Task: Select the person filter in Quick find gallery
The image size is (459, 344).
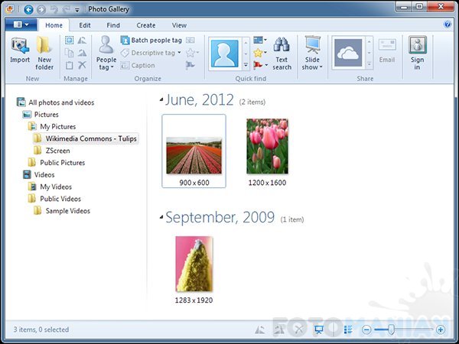Action: (x=224, y=54)
